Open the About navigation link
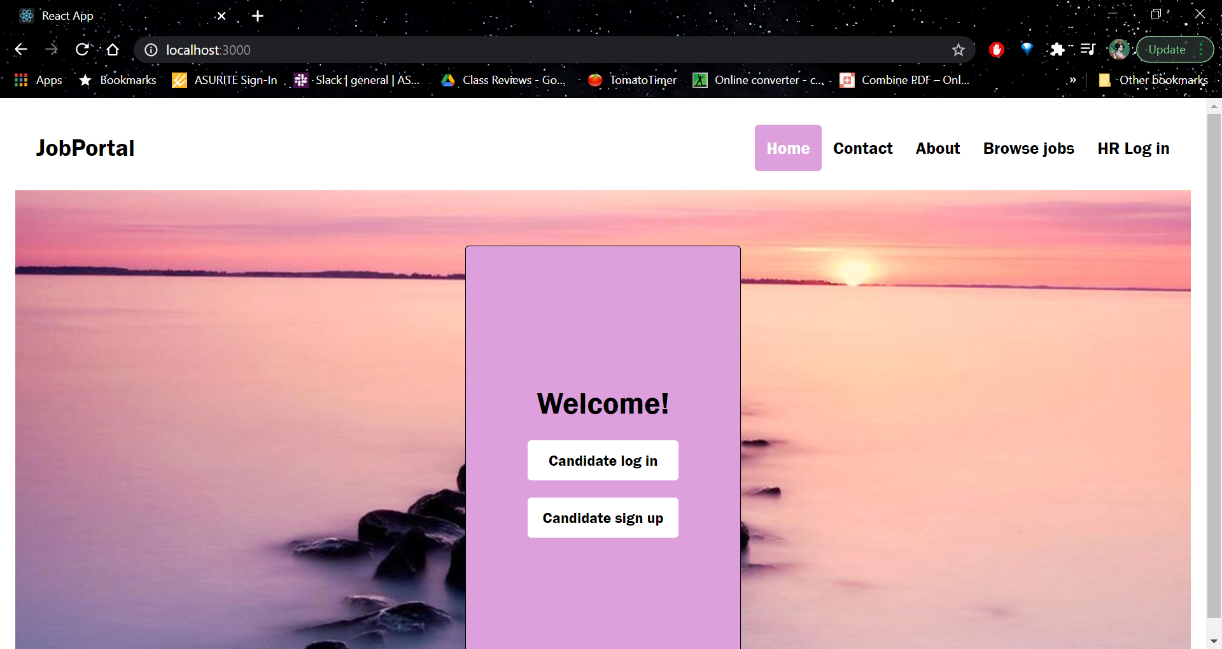The width and height of the screenshot is (1222, 649). point(938,148)
